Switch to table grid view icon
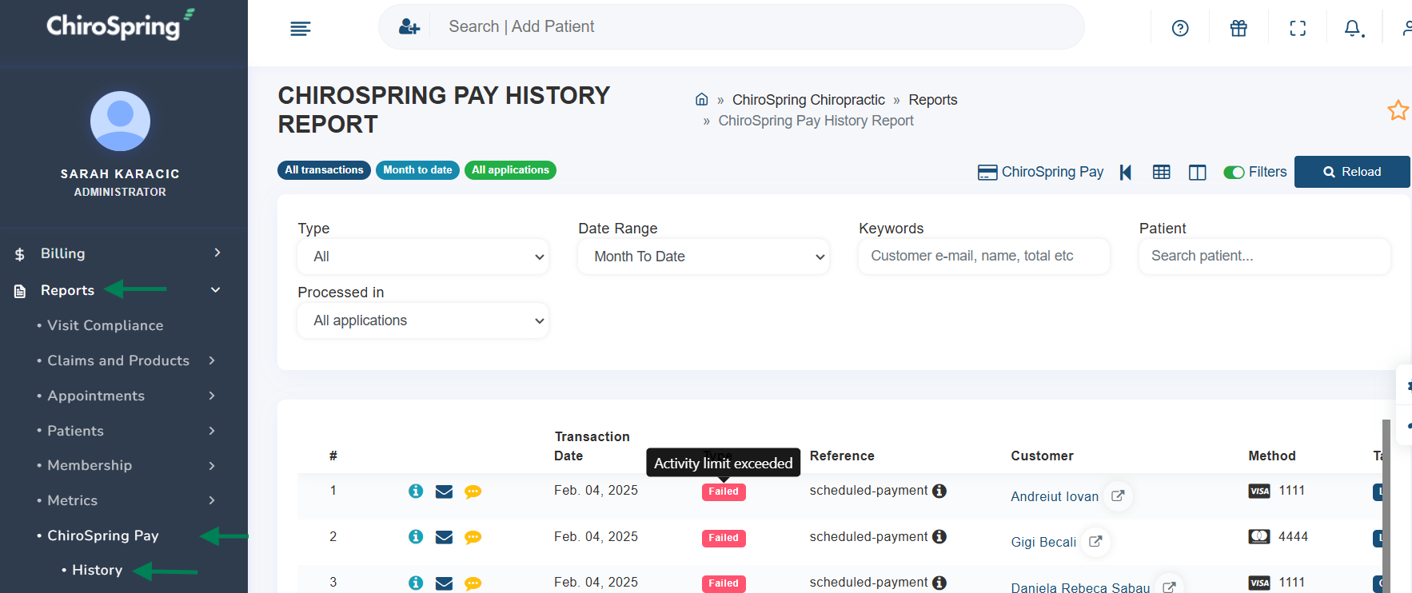 [x=1162, y=173]
